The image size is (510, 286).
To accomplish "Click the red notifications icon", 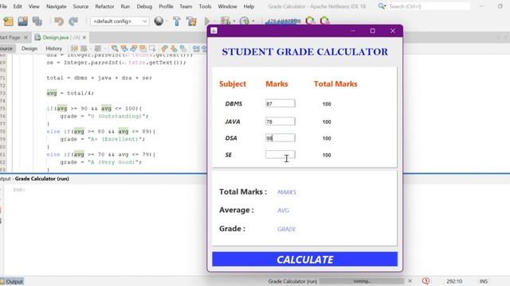I will click(x=426, y=281).
